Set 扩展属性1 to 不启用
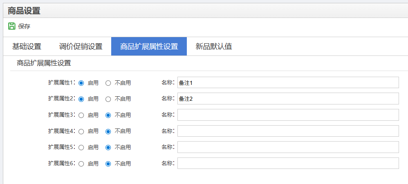 [108, 83]
